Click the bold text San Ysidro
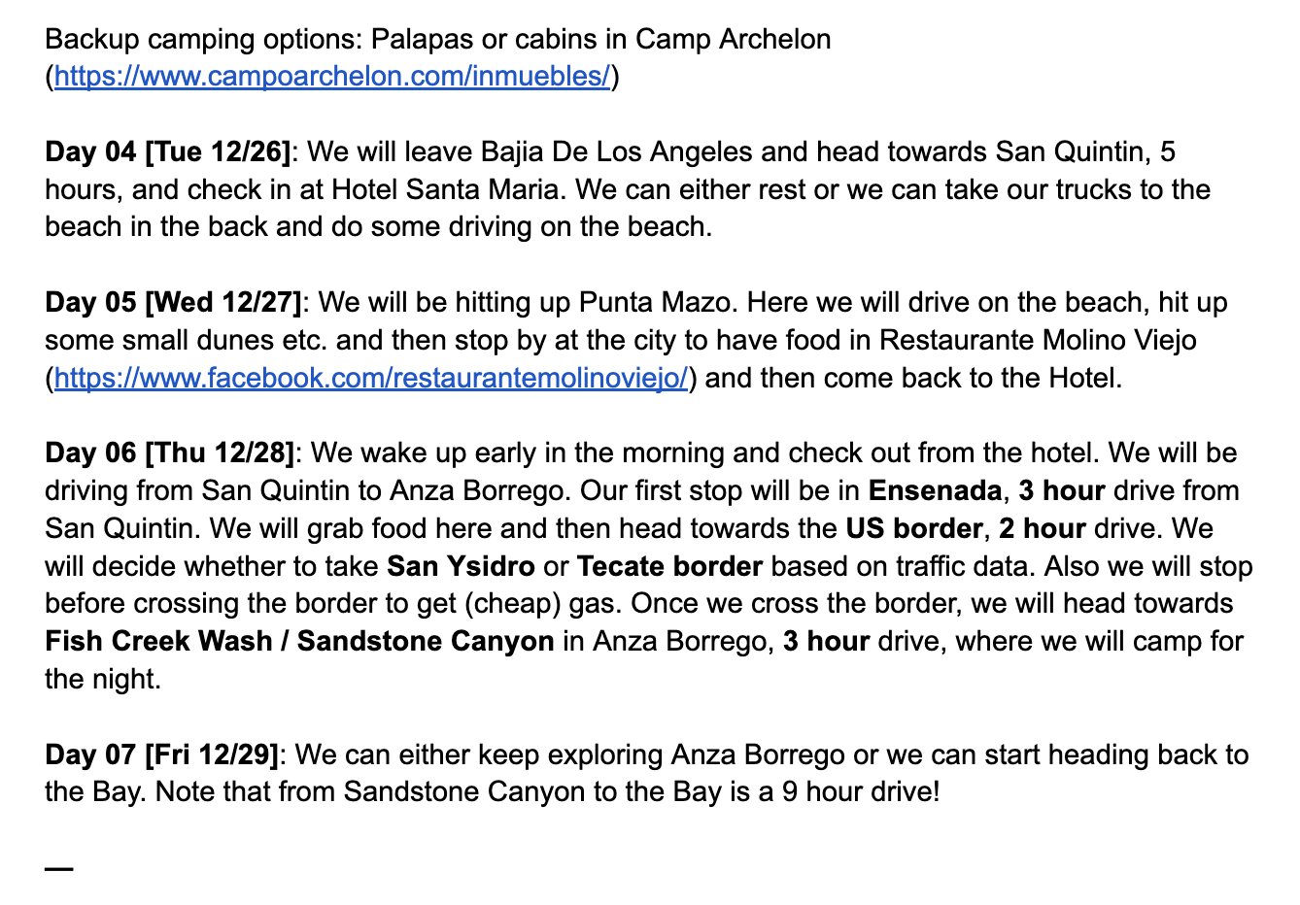 (x=461, y=567)
